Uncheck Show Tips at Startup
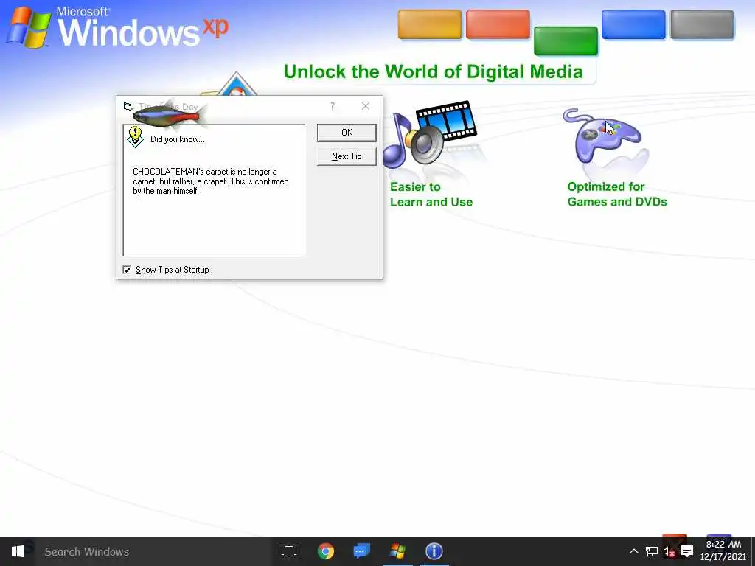This screenshot has width=755, height=566. coord(127,270)
